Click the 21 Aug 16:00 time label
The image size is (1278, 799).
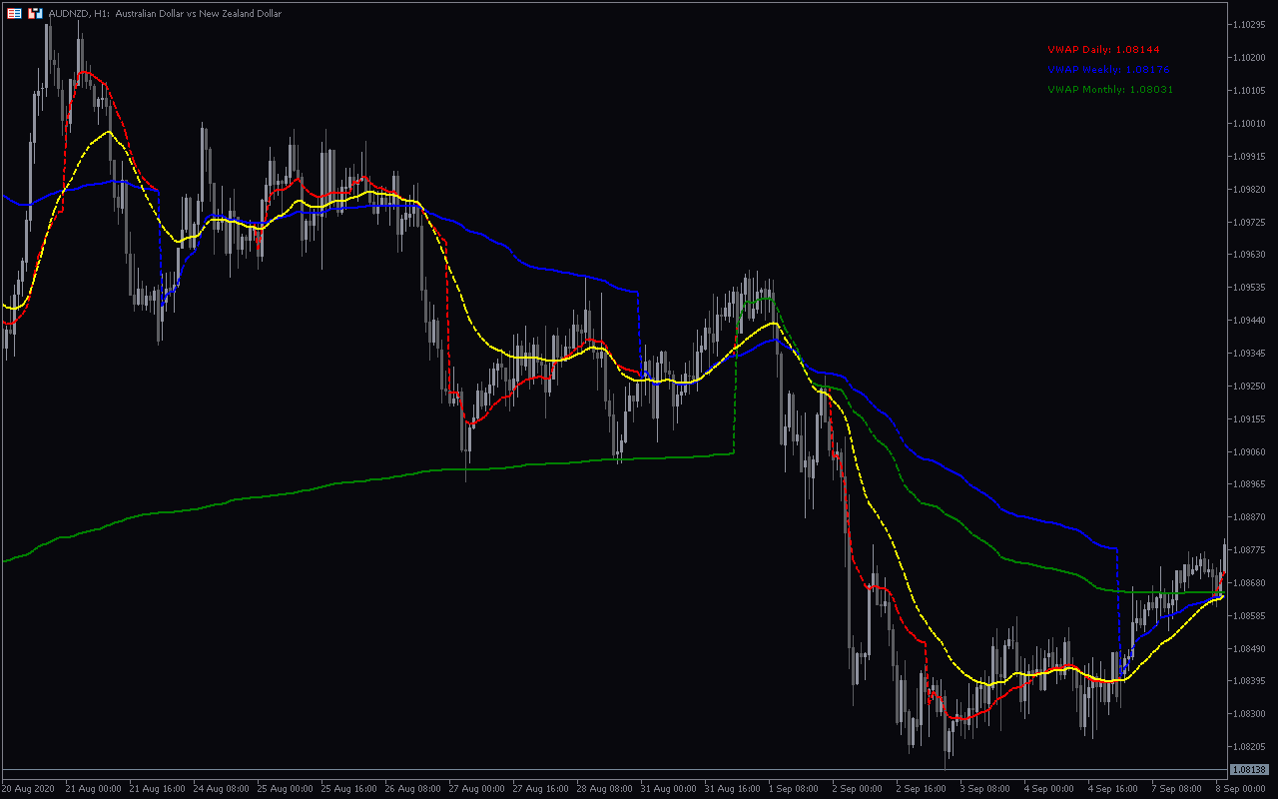click(157, 789)
